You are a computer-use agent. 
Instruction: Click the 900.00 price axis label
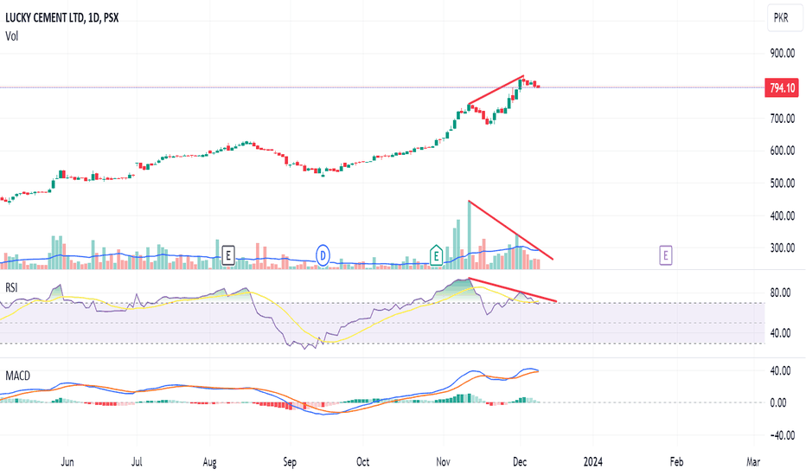click(783, 53)
